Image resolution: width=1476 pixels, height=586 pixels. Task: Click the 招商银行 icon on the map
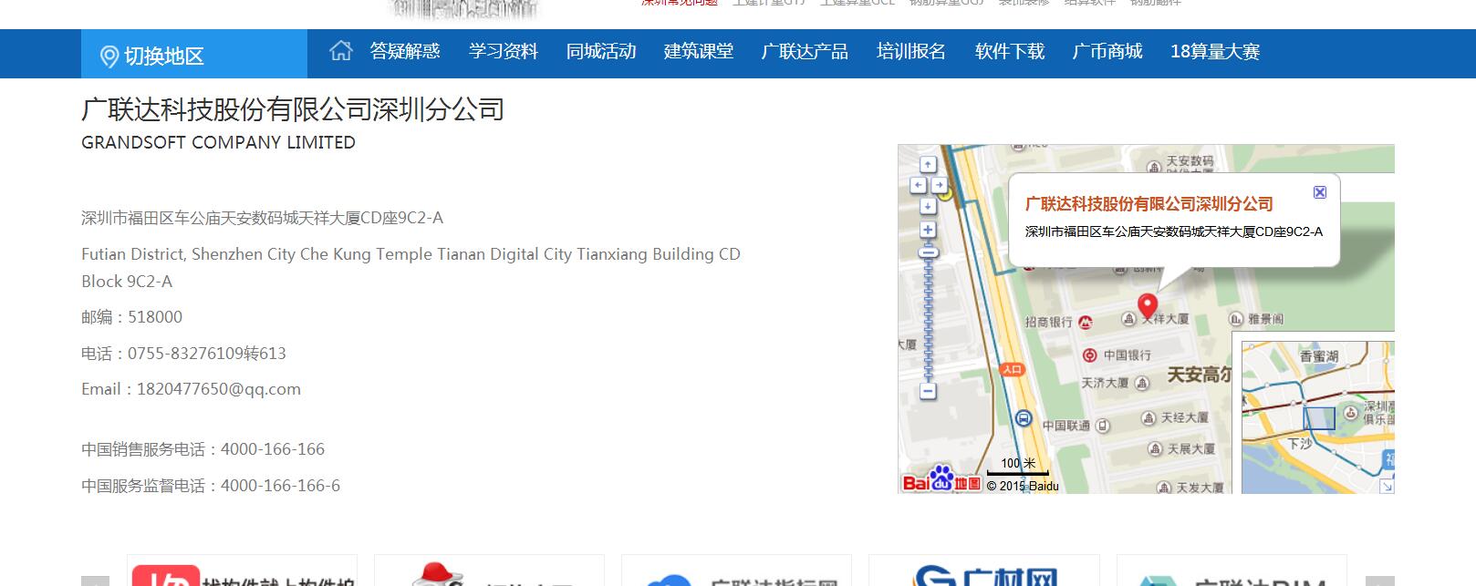[1086, 322]
